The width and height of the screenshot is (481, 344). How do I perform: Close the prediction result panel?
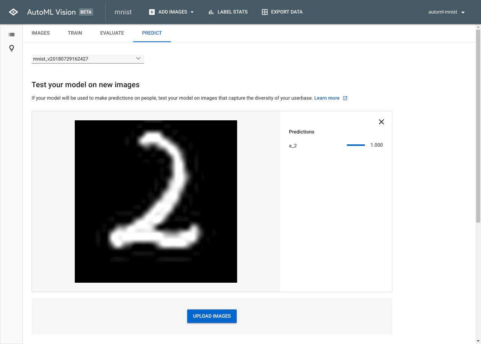[x=381, y=122]
